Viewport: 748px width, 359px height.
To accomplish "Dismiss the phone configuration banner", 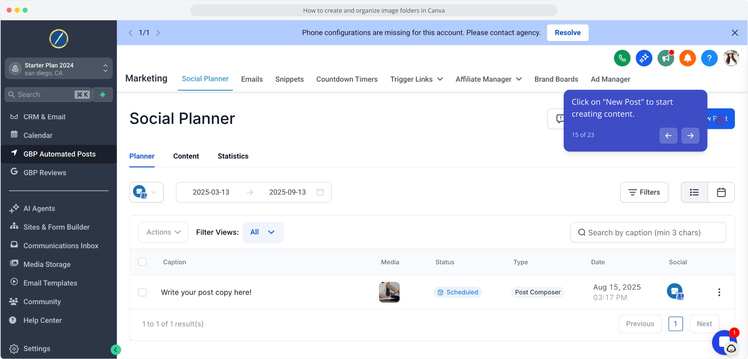I will (735, 33).
